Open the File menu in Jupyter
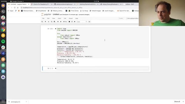185x104 pixels. pos(43,18)
